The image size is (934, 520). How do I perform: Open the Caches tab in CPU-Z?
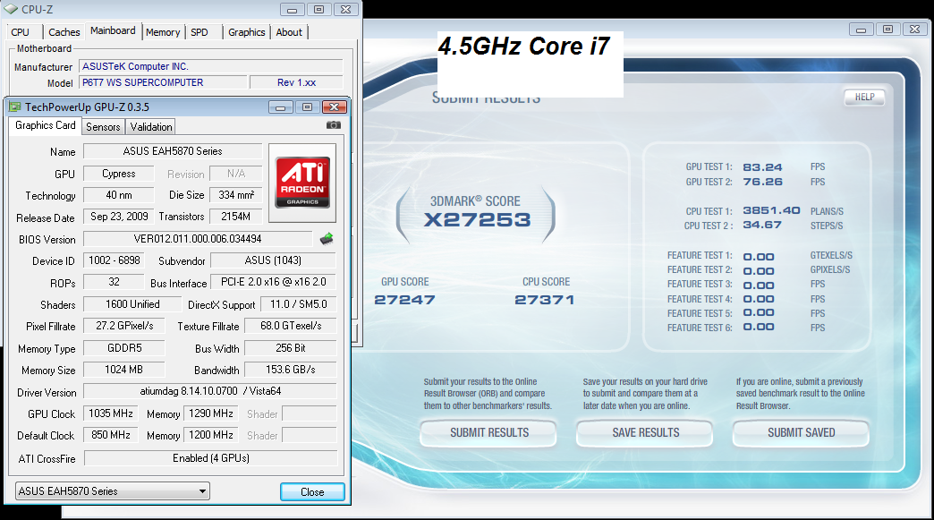(x=64, y=32)
